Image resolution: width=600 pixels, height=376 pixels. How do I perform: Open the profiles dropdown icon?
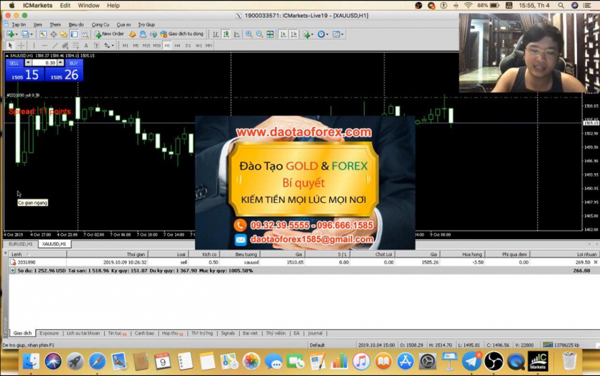click(x=27, y=34)
